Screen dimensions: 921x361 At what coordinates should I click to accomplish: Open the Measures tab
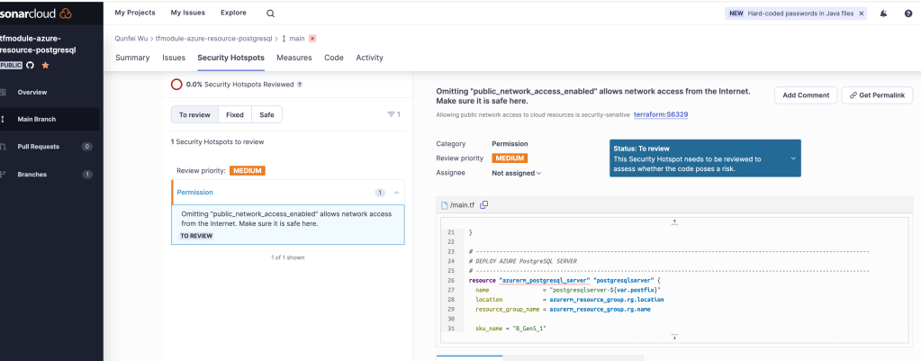point(294,58)
